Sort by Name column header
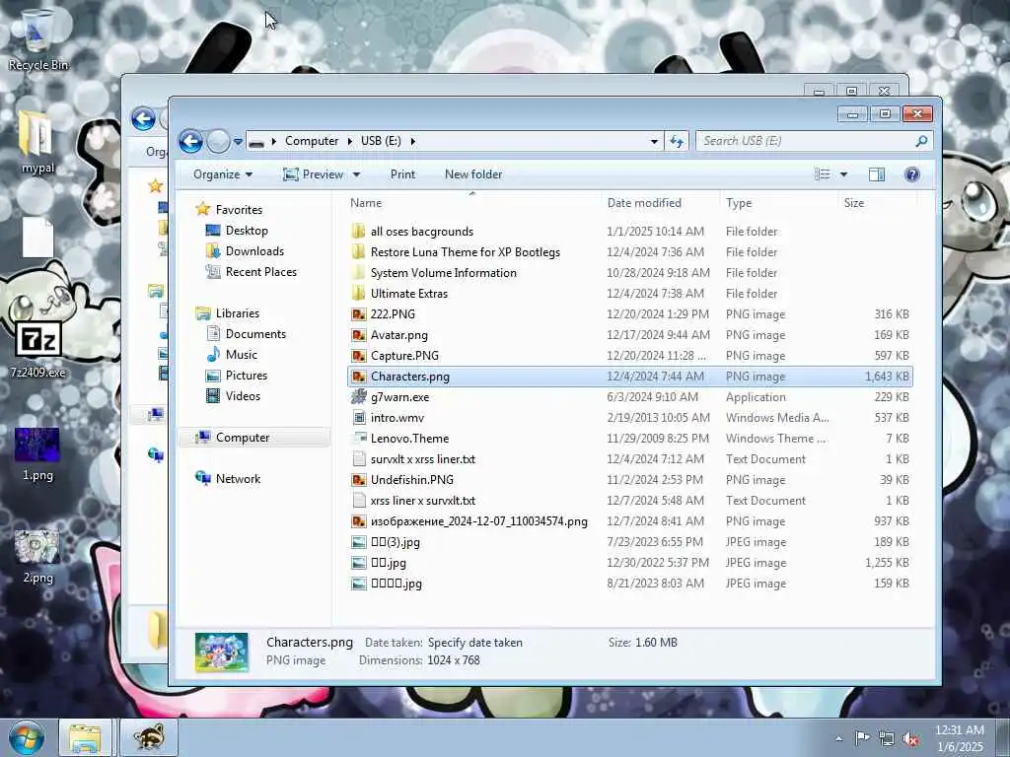 point(473,203)
